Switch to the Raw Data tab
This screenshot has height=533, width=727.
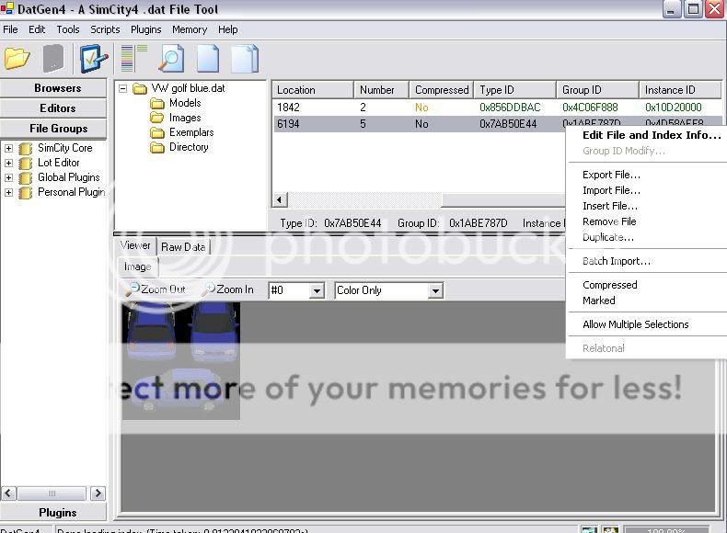183,246
